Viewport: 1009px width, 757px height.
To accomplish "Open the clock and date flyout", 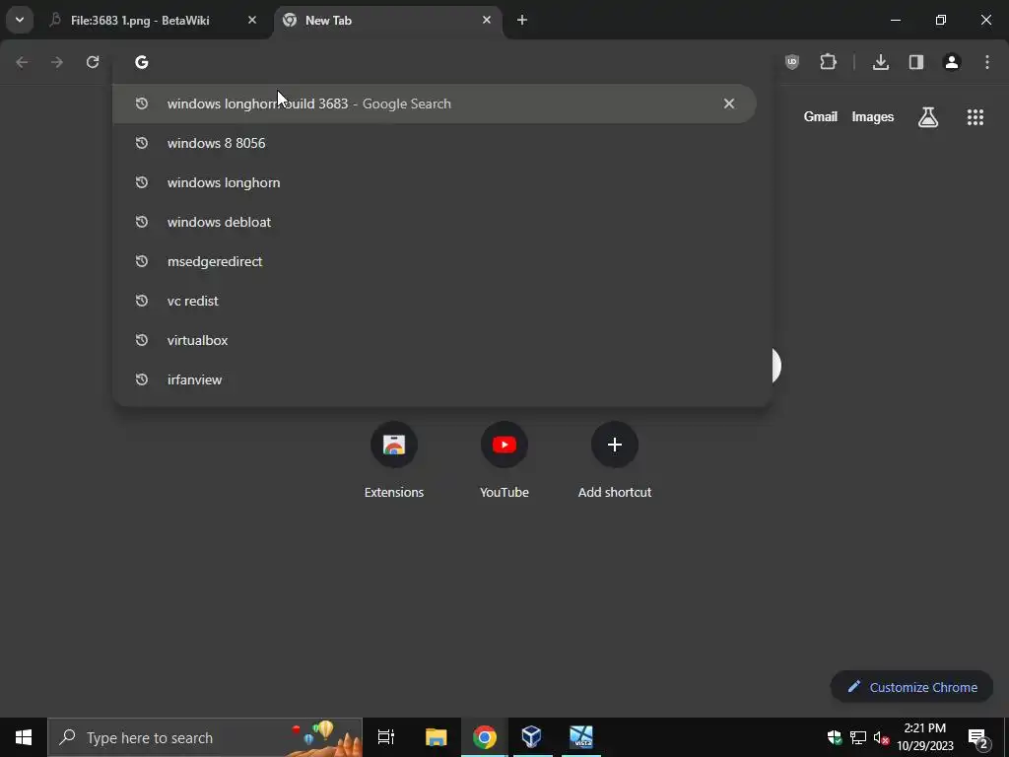I will click(925, 737).
